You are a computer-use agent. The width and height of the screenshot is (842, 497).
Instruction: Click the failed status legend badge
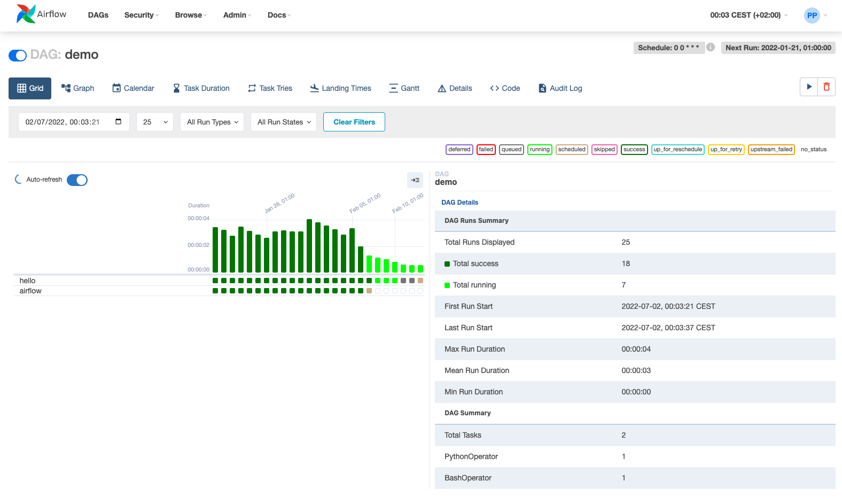(x=486, y=150)
